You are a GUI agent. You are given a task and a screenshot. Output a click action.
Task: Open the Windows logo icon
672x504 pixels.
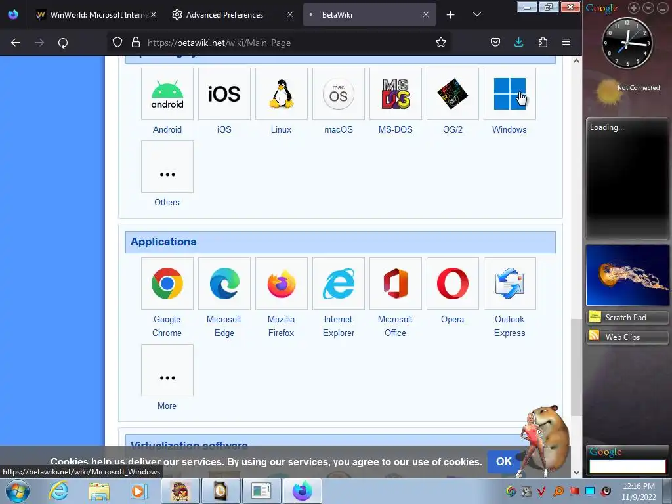pos(509,94)
